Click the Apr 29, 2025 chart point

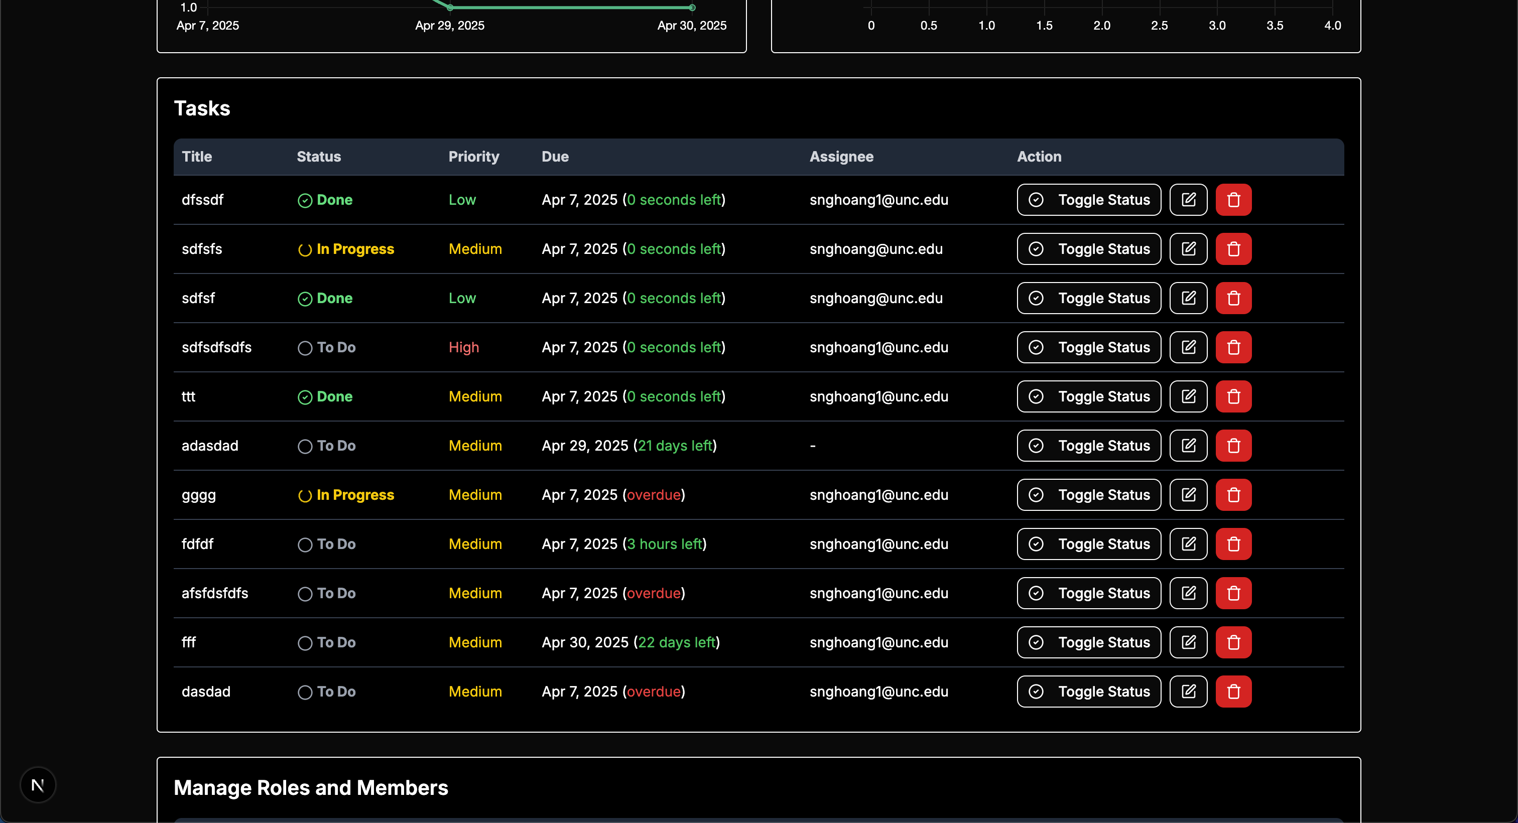450,8
